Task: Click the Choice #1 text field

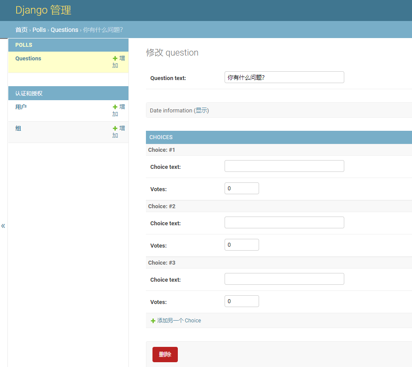Action: tap(284, 166)
